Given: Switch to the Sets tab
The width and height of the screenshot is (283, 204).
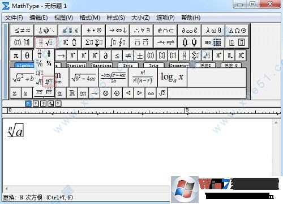Looking at the screenshot, I should [x=128, y=65].
